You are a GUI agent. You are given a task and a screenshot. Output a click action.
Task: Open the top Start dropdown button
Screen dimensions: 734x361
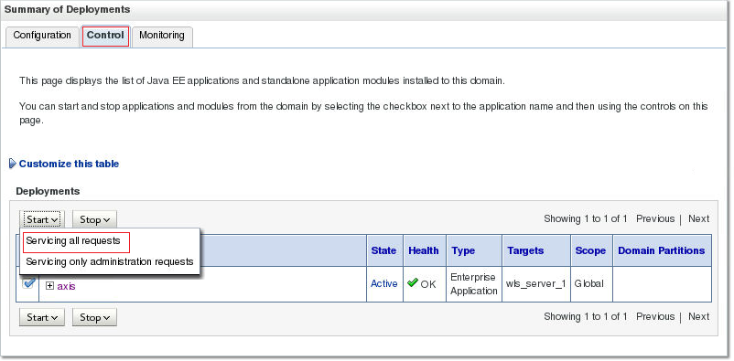pyautogui.click(x=42, y=219)
